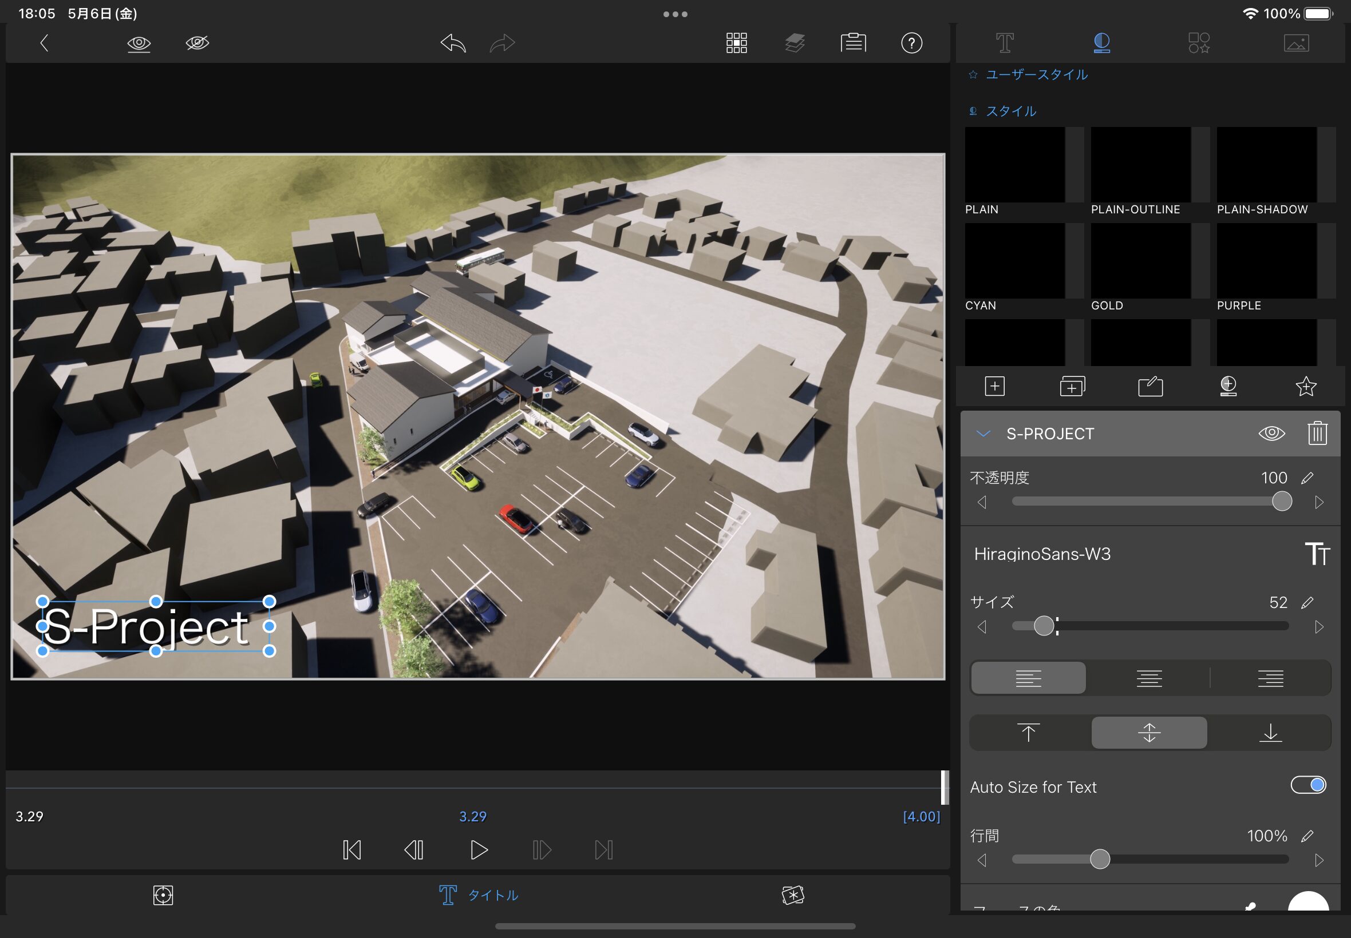
Task: Click the help question mark icon
Action: 911,43
